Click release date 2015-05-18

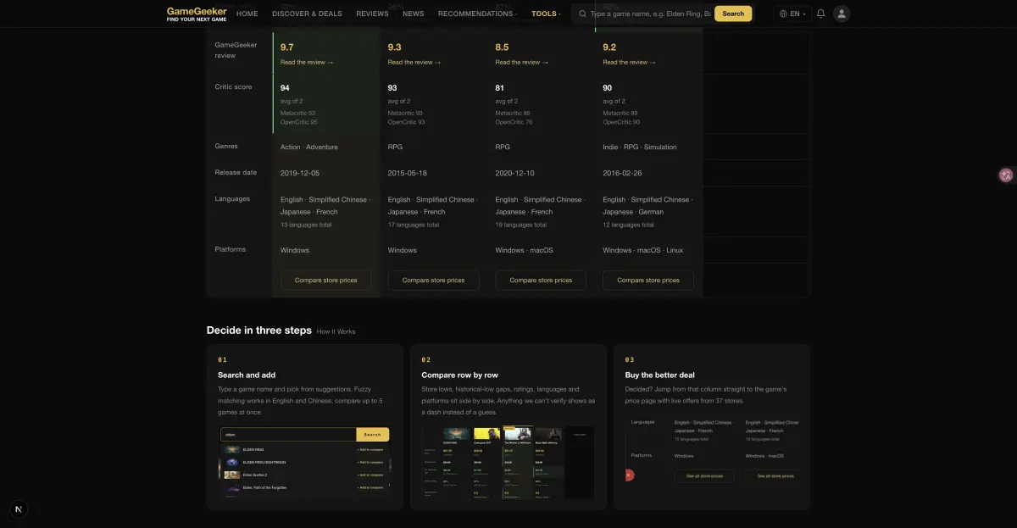point(408,173)
